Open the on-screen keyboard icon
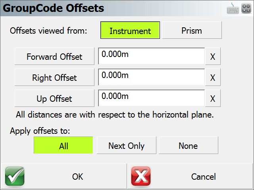The image size is (254, 190). [x=233, y=8]
